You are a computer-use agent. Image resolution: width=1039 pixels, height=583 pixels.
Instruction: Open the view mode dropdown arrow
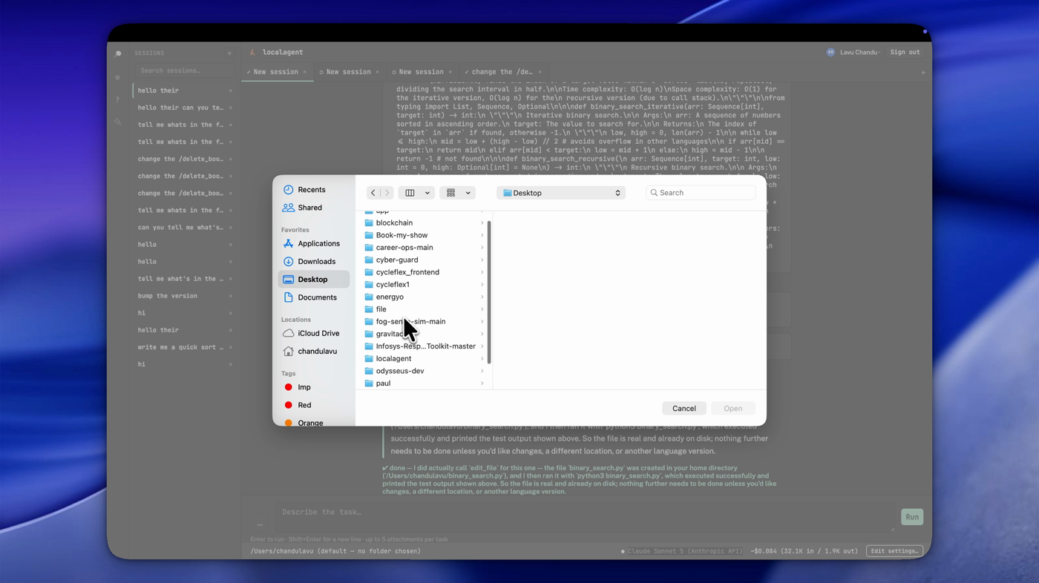pos(427,193)
